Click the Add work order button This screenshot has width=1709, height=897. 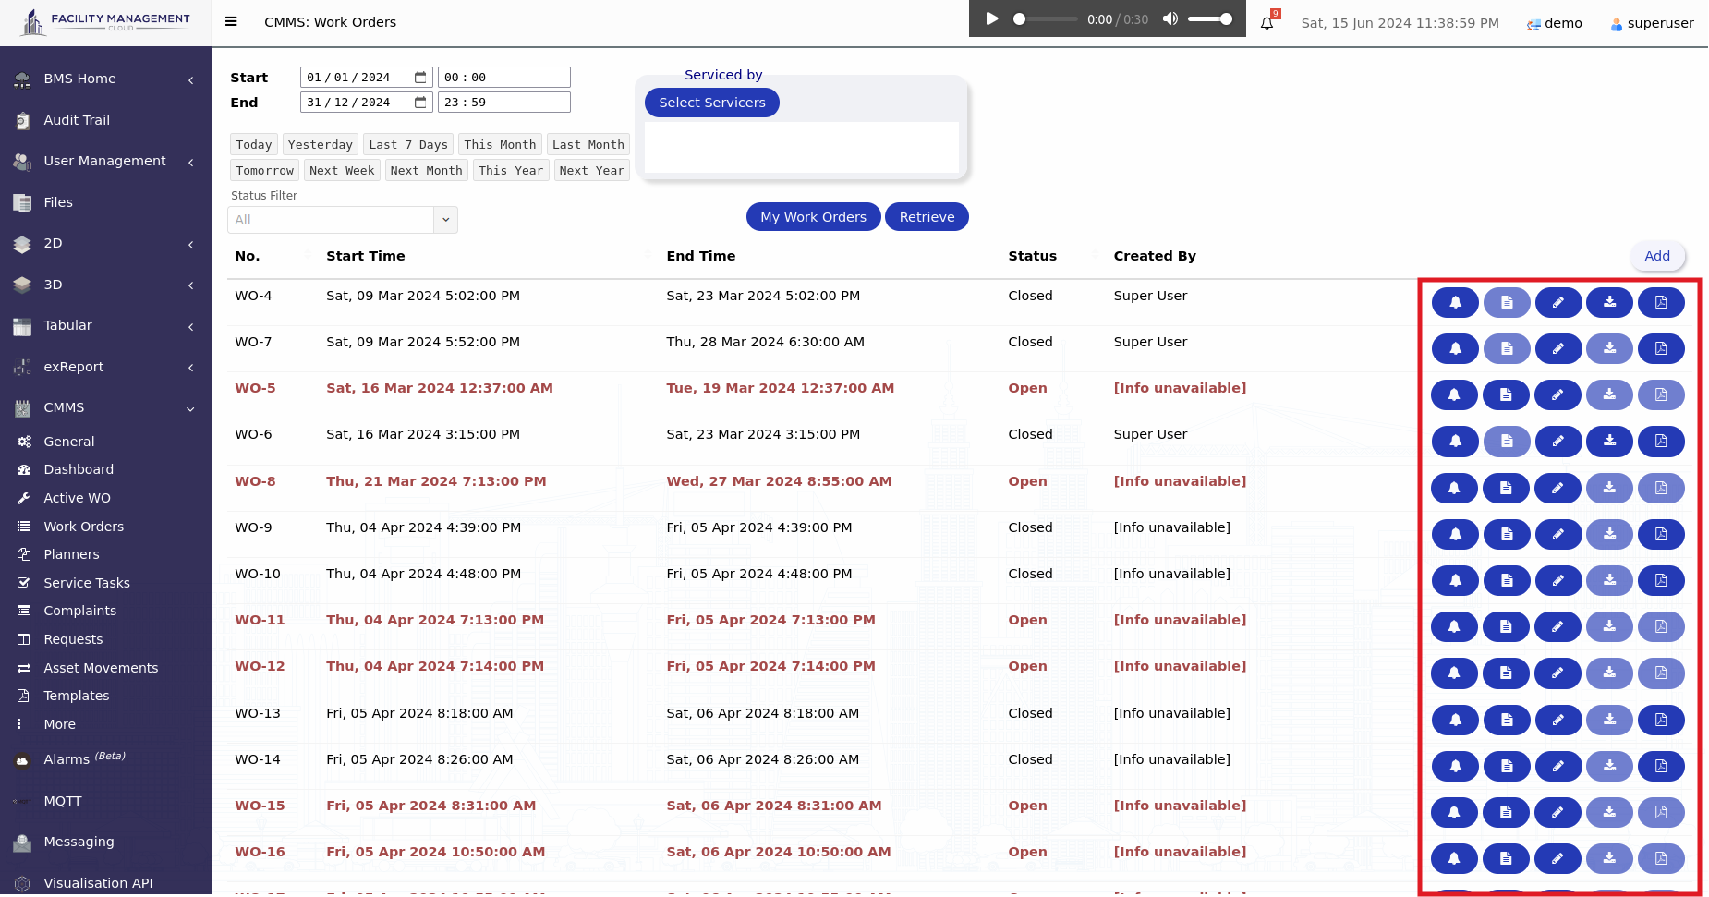1657,256
